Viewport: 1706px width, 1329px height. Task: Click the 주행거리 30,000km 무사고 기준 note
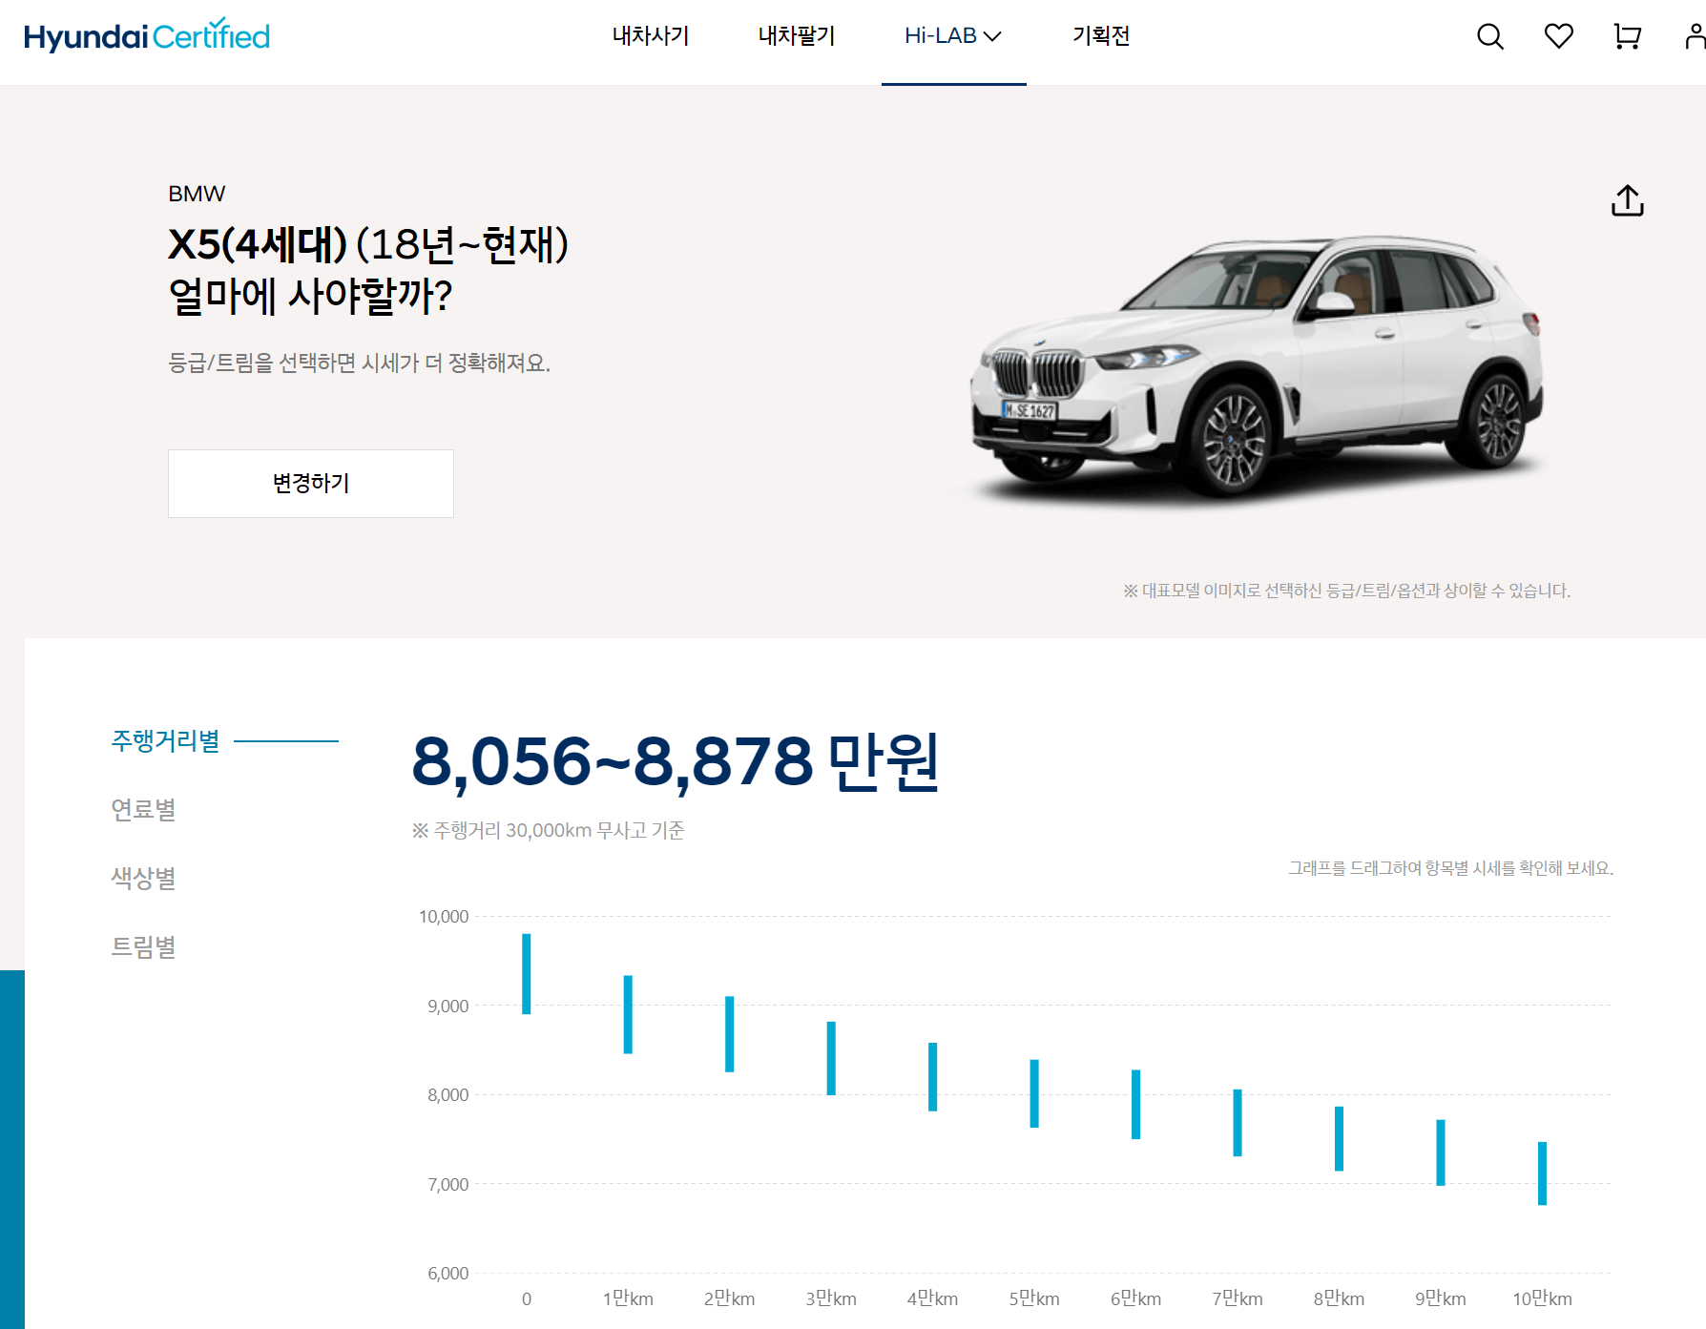click(549, 831)
